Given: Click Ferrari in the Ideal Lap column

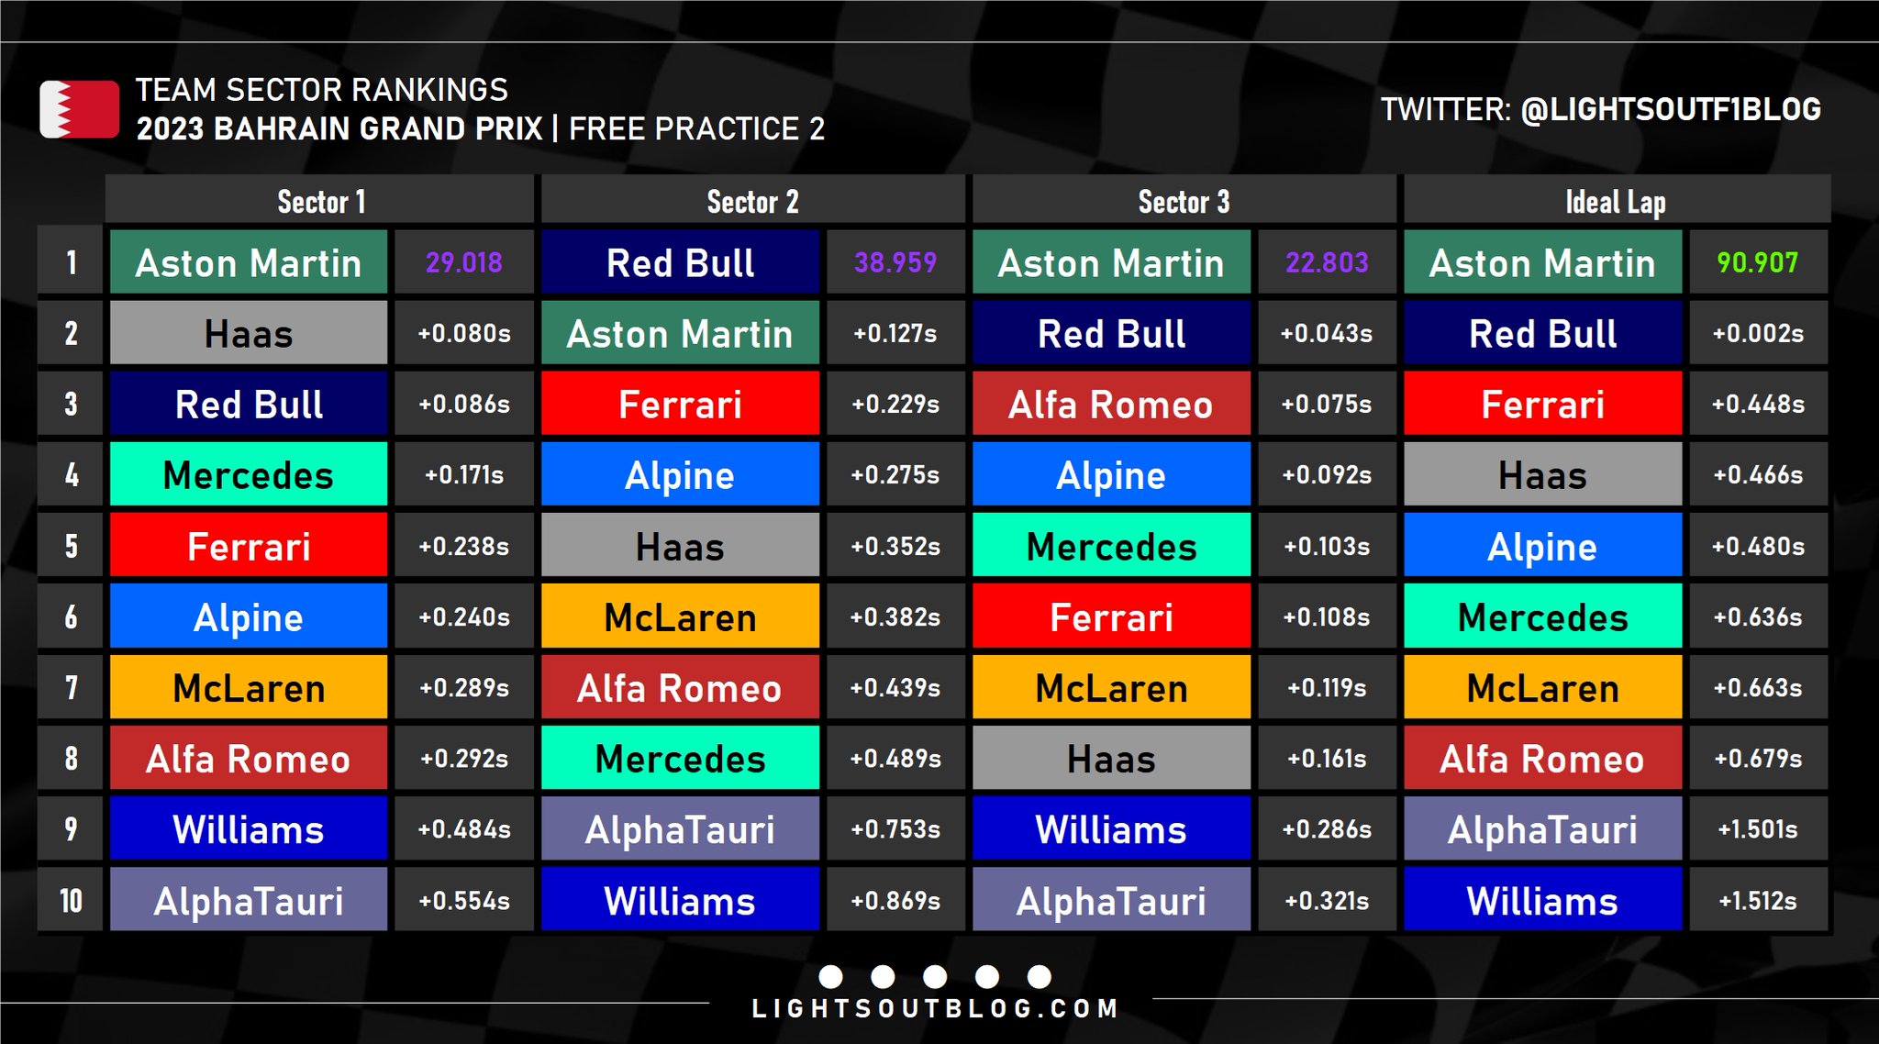Looking at the screenshot, I should [x=1542, y=404].
